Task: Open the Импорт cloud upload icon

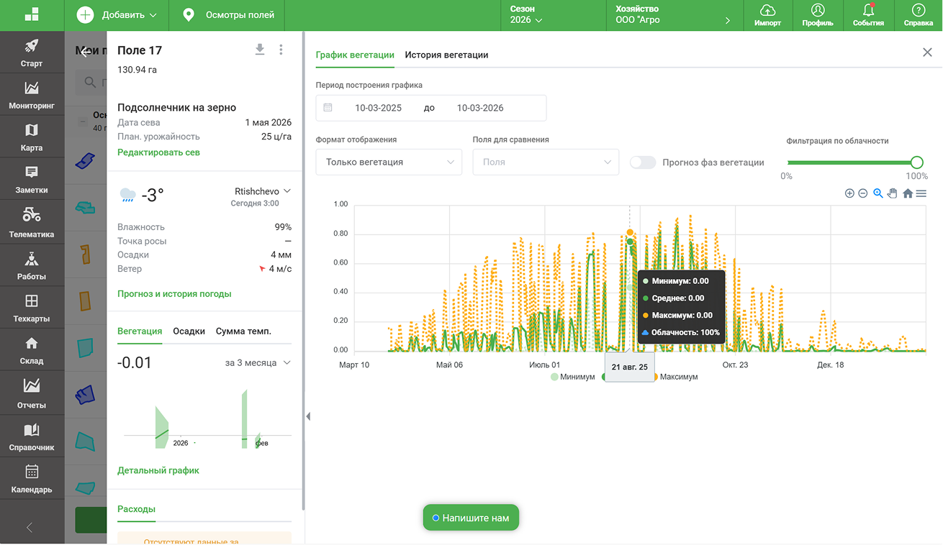Action: (x=767, y=15)
